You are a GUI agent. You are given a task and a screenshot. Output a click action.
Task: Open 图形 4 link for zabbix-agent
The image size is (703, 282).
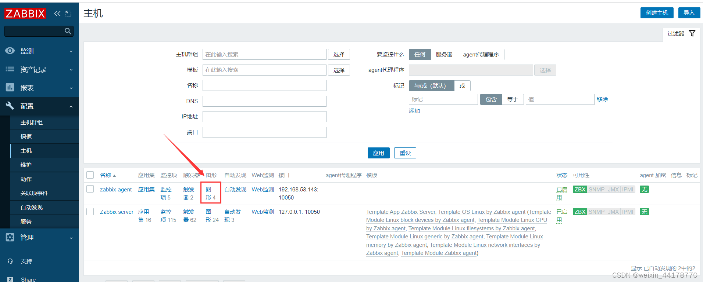pos(211,193)
